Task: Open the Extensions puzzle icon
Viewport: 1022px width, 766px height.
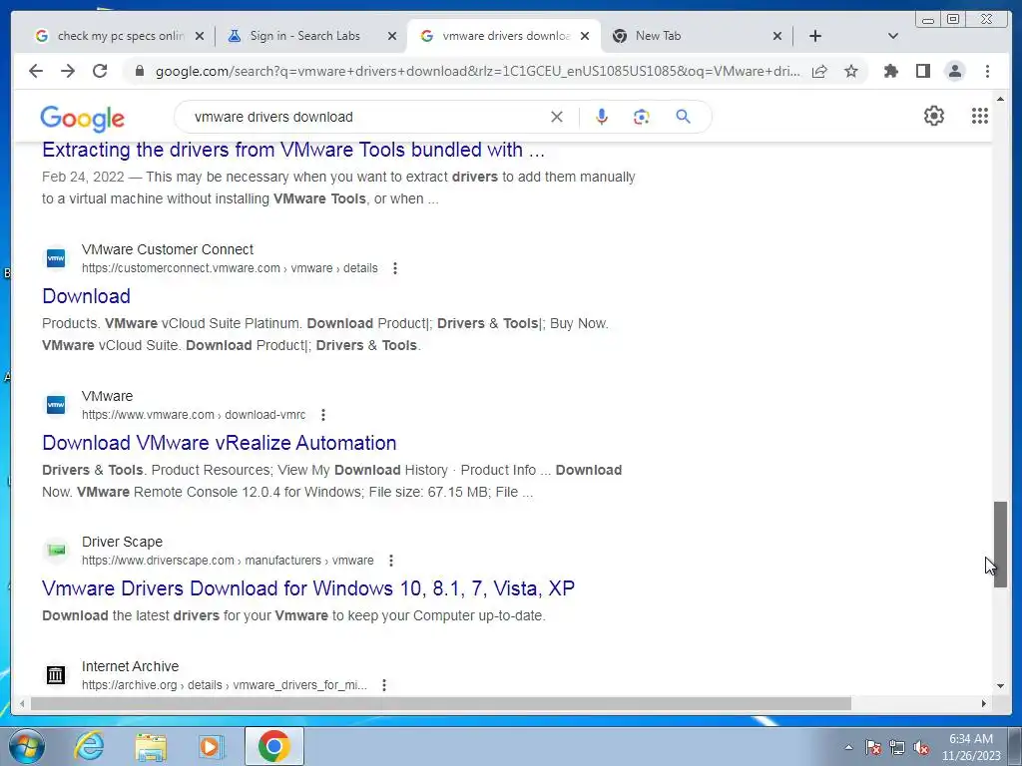Action: (x=891, y=71)
